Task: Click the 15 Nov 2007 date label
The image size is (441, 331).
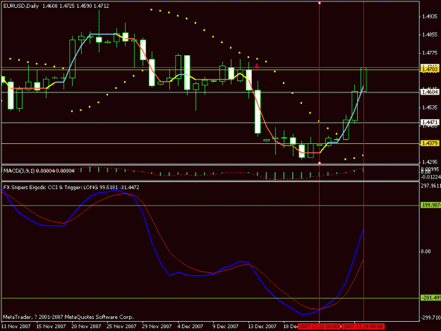Action: [51, 327]
